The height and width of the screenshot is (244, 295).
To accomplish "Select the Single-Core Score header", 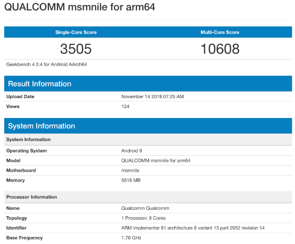I will (x=75, y=32).
